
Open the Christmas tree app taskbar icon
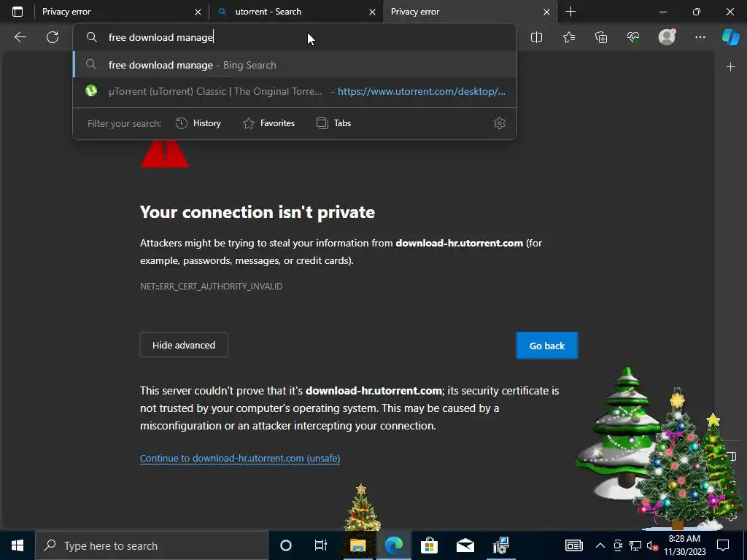(500, 545)
